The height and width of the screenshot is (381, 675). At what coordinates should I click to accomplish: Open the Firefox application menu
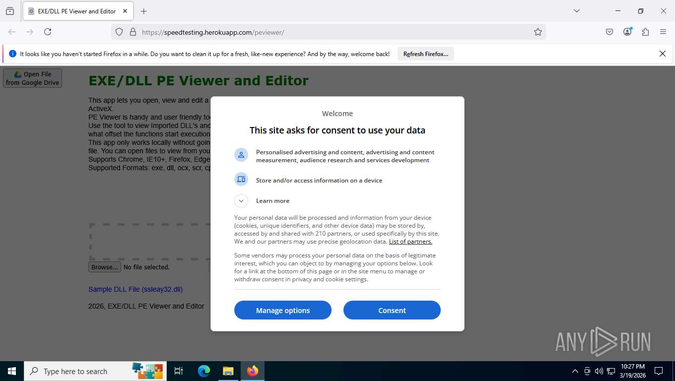(x=663, y=32)
